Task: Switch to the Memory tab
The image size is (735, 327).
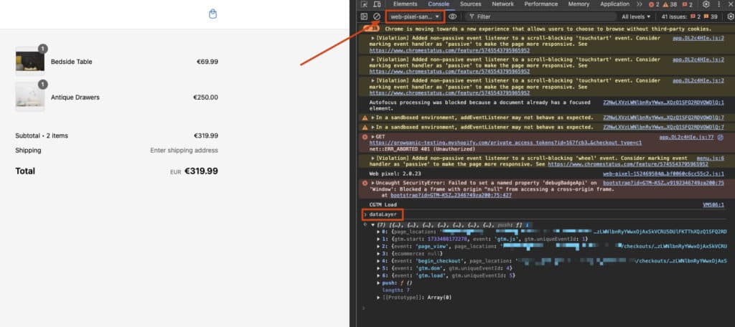Action: (x=579, y=4)
